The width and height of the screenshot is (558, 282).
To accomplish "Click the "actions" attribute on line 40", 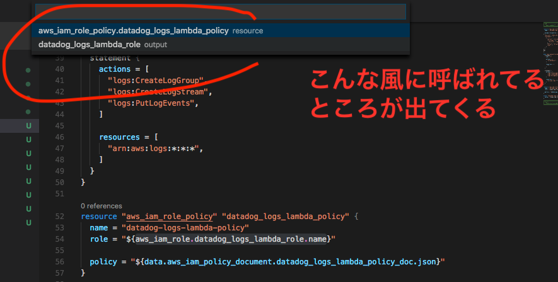I will 115,69.
